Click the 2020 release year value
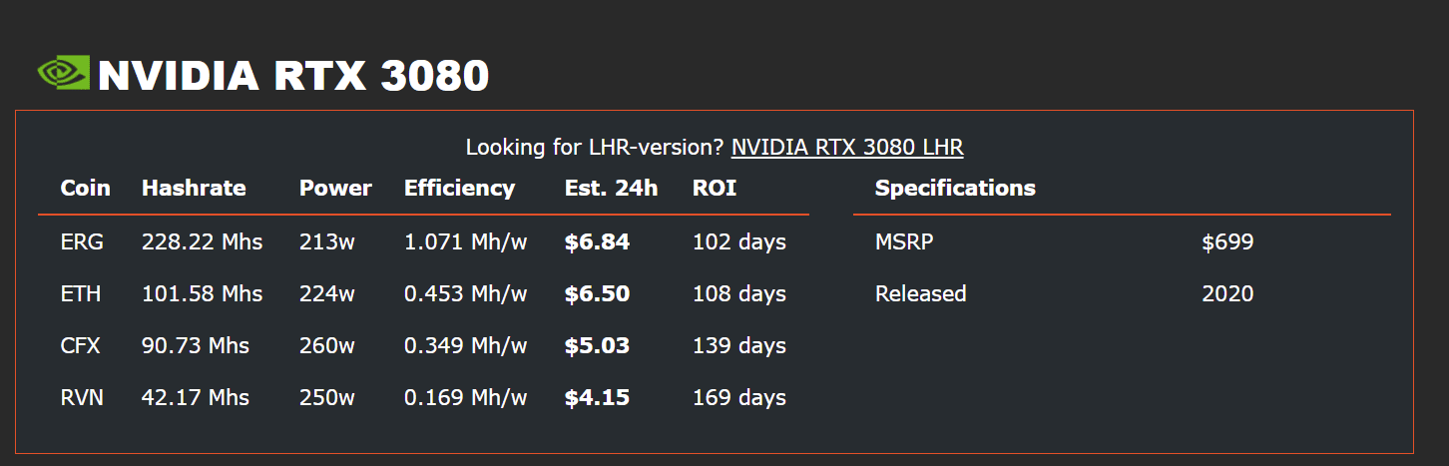The image size is (1449, 466). (1227, 293)
